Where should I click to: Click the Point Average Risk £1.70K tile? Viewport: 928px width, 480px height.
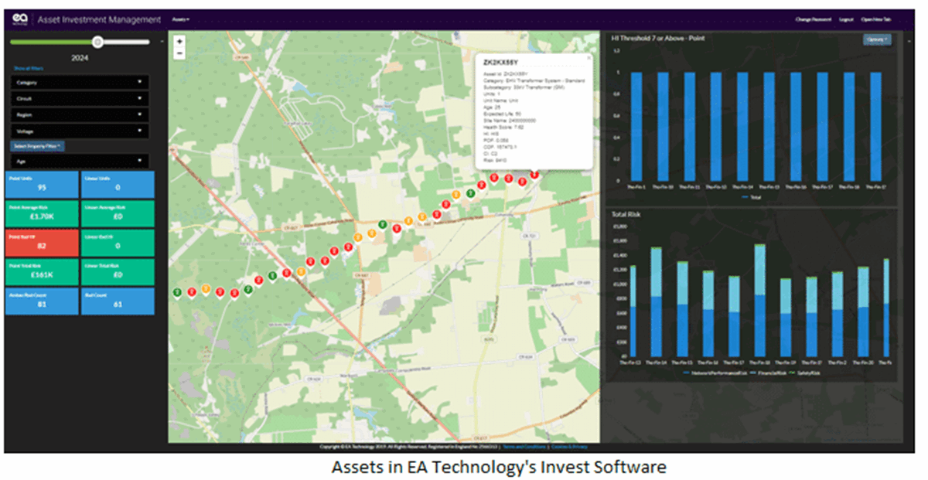pos(42,214)
